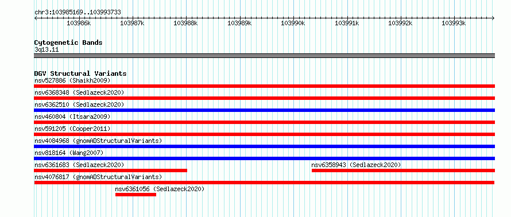Click the 103991k ruler tick label
Viewport: 511px width, 217px height.
(x=347, y=23)
